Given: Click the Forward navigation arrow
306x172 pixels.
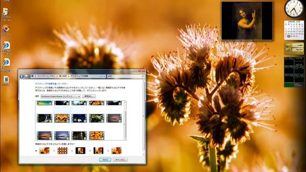Looking at the screenshot, I should tap(26, 76).
